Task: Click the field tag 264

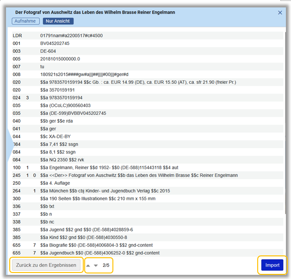Action: pyautogui.click(x=17, y=191)
